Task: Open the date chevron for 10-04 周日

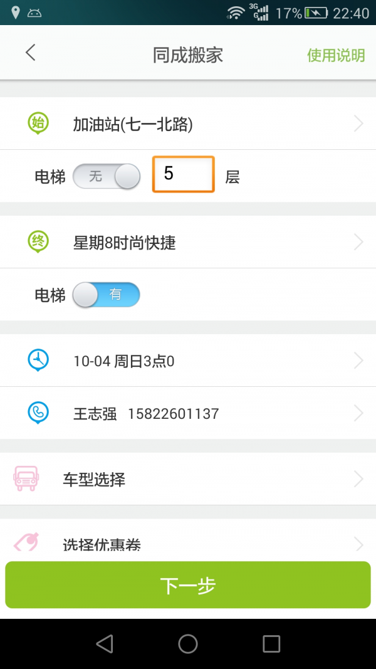Action: [358, 361]
